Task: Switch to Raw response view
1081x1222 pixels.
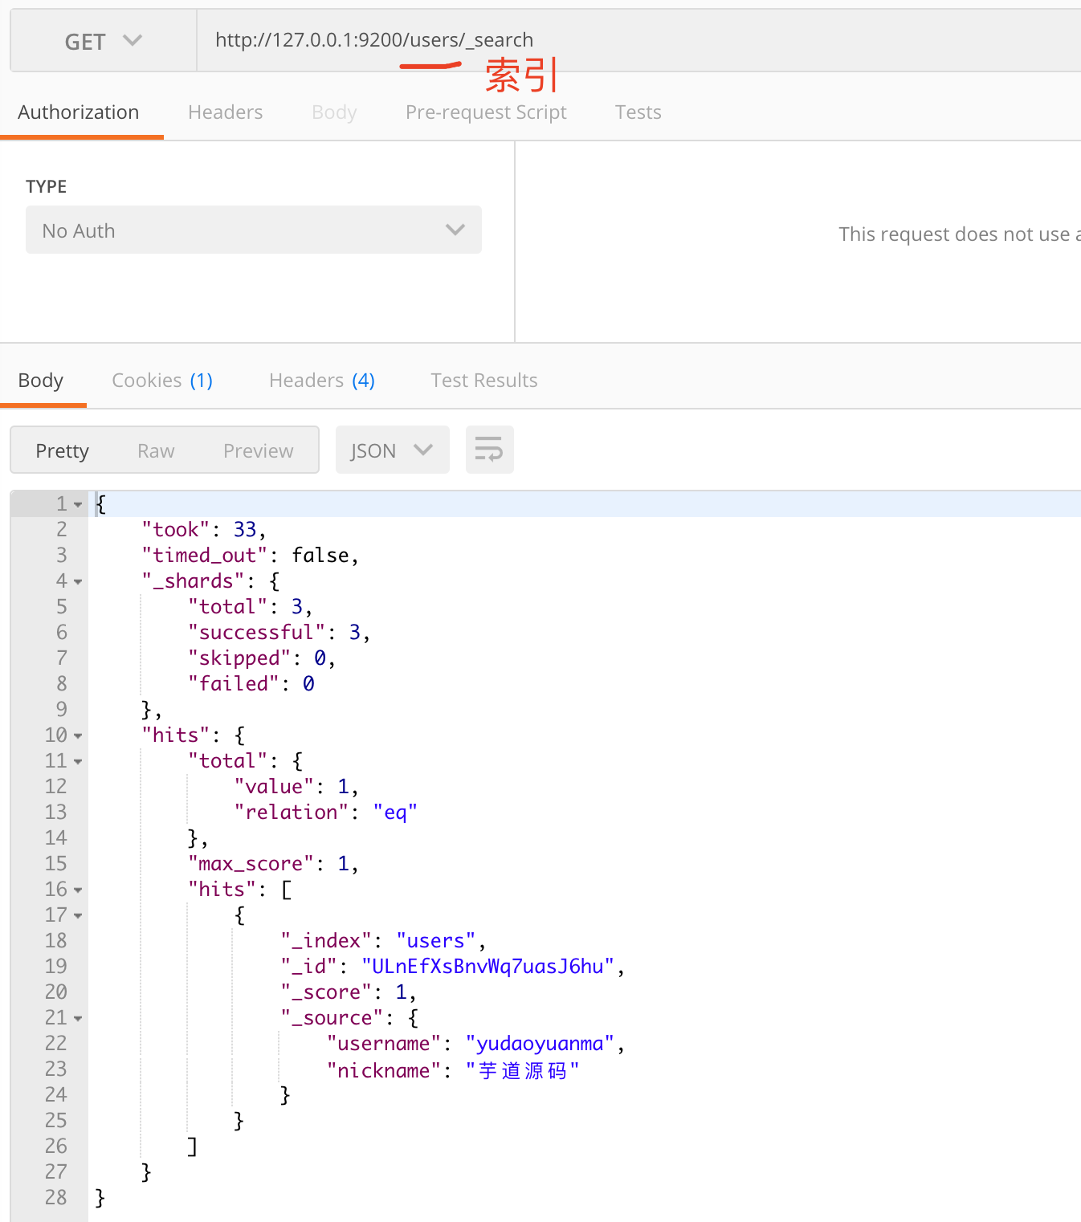Action: pyautogui.click(x=156, y=451)
